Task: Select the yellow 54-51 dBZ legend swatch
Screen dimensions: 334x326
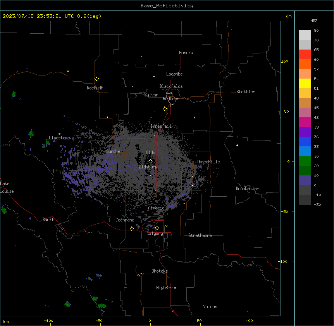Action: 305,83
